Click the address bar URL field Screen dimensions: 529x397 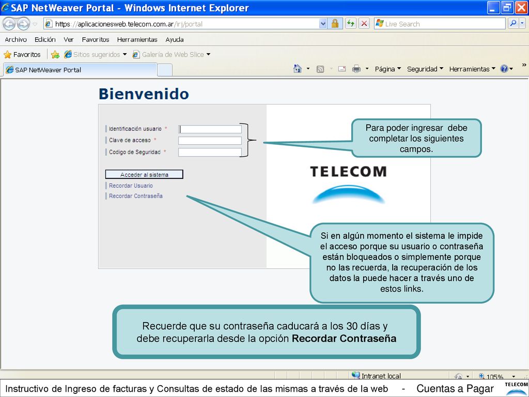point(182,24)
